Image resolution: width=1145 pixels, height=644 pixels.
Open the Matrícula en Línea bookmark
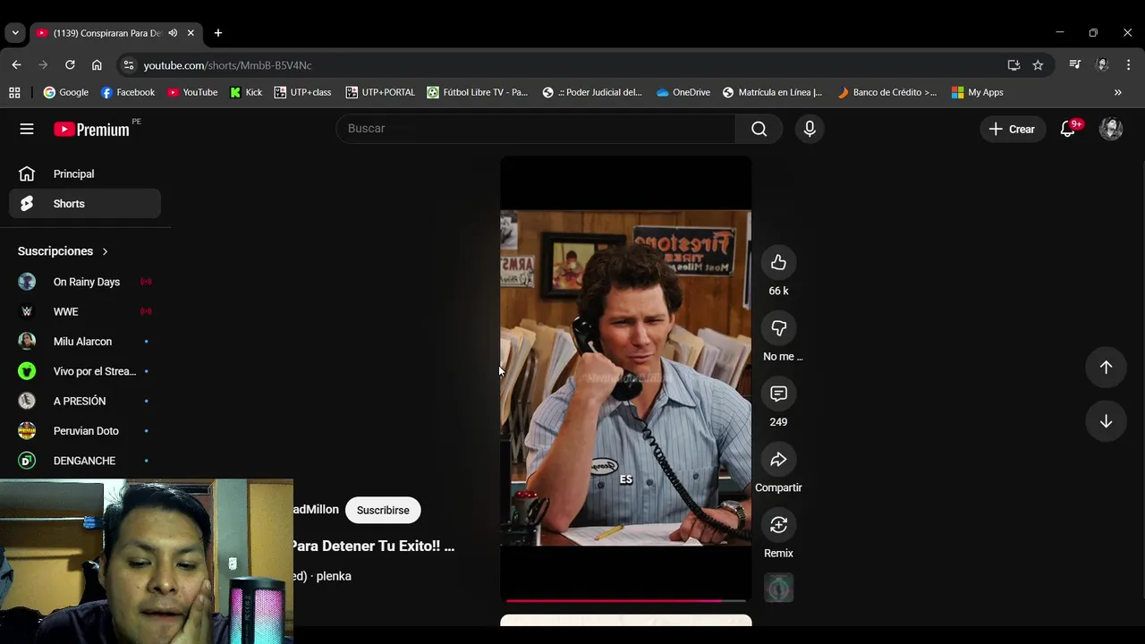click(773, 92)
